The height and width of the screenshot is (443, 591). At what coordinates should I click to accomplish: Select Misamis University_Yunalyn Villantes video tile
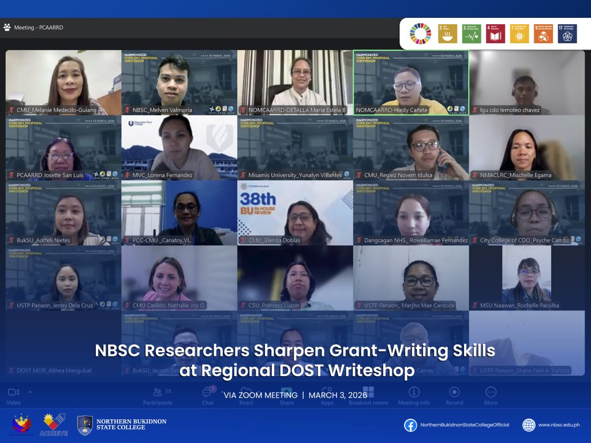(295, 148)
